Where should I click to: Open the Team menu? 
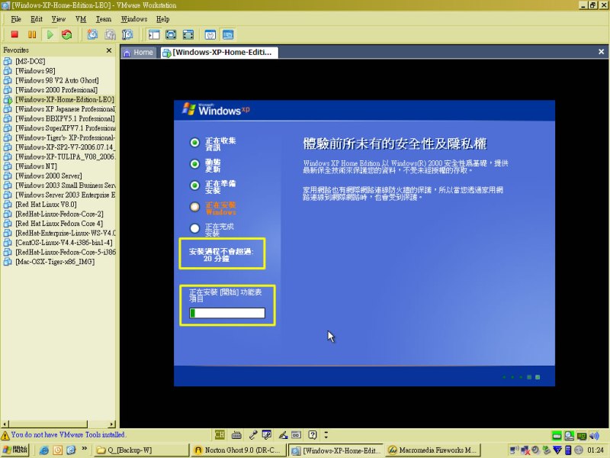click(x=104, y=19)
